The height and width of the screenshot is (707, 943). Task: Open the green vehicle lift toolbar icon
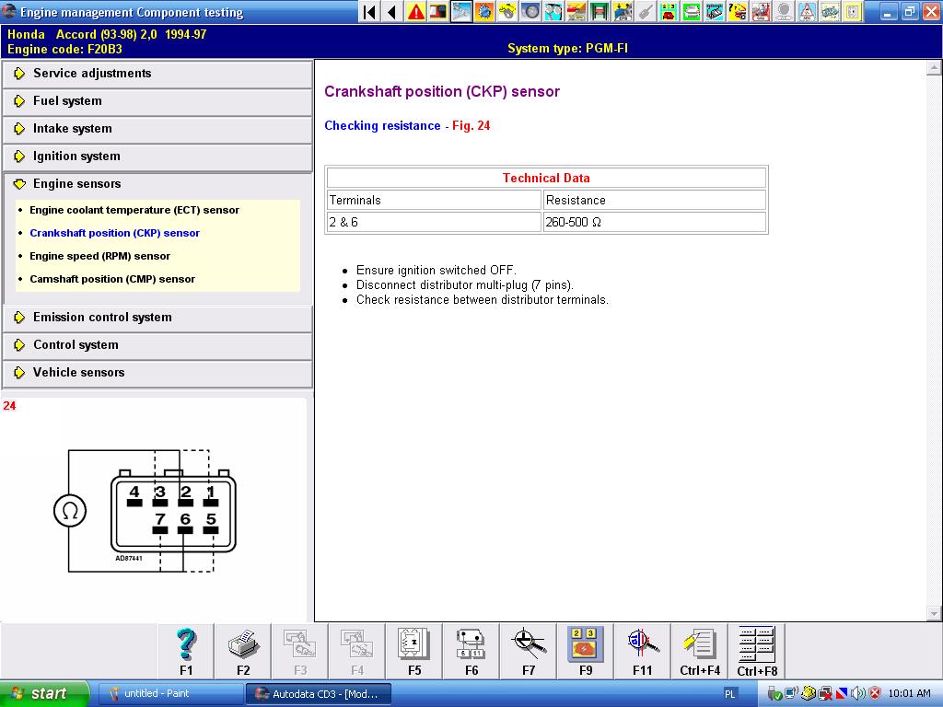599,11
